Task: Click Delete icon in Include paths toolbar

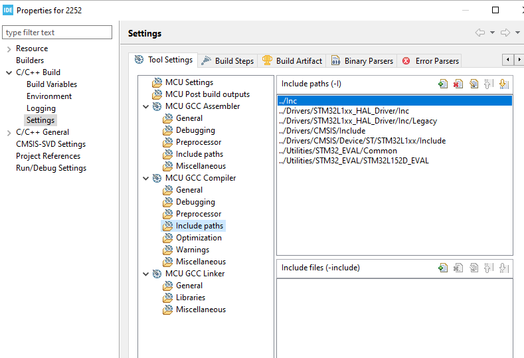Action: [x=458, y=84]
